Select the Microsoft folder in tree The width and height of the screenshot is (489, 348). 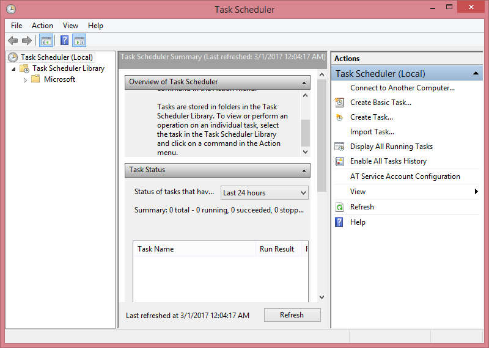(59, 79)
